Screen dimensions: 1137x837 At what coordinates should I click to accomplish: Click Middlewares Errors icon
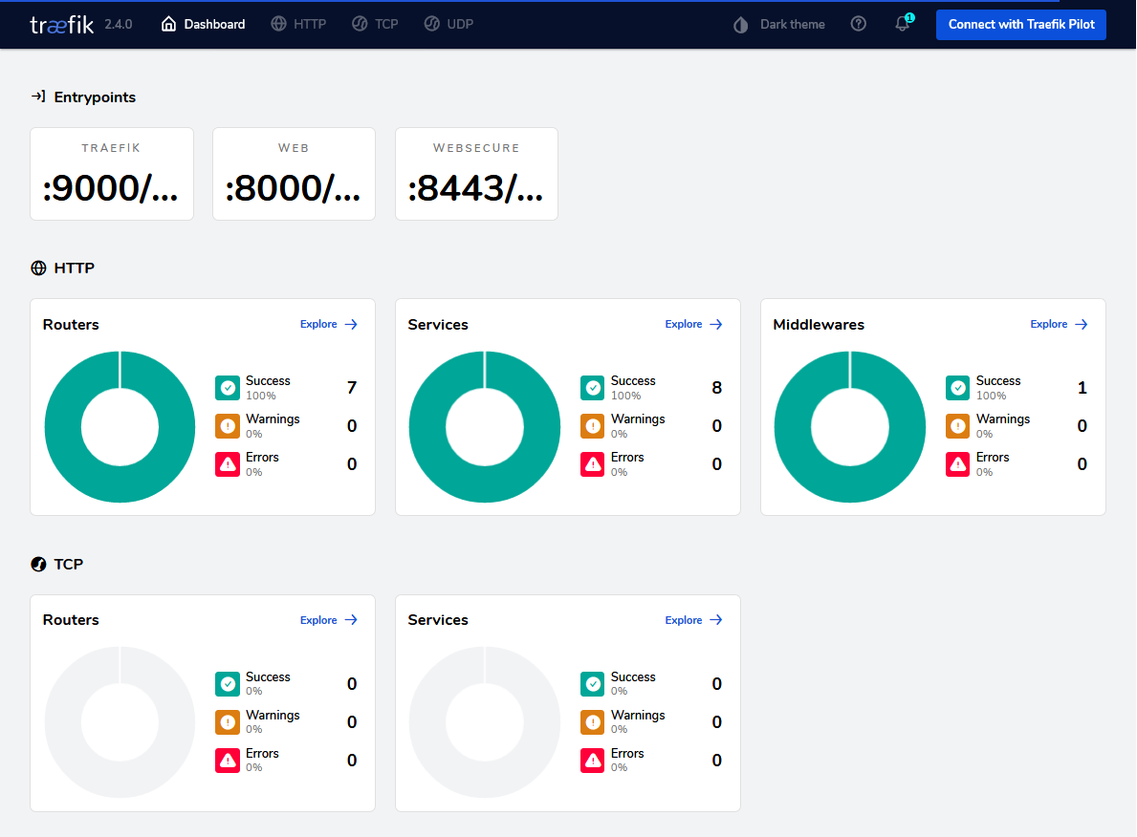(x=958, y=463)
